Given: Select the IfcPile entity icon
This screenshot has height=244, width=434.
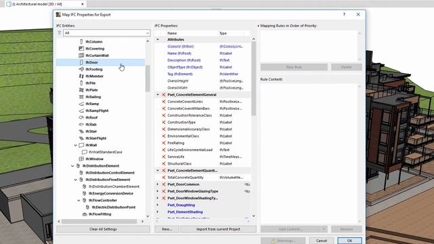Looking at the screenshot, I should coord(81,83).
